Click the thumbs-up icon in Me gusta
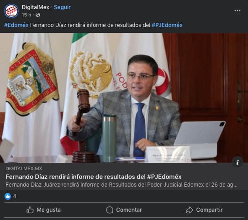 tap(30, 210)
